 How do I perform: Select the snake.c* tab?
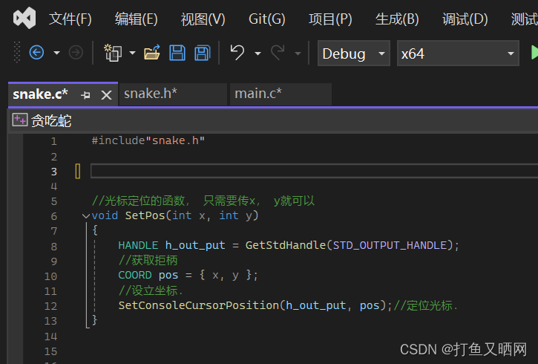[x=41, y=94]
